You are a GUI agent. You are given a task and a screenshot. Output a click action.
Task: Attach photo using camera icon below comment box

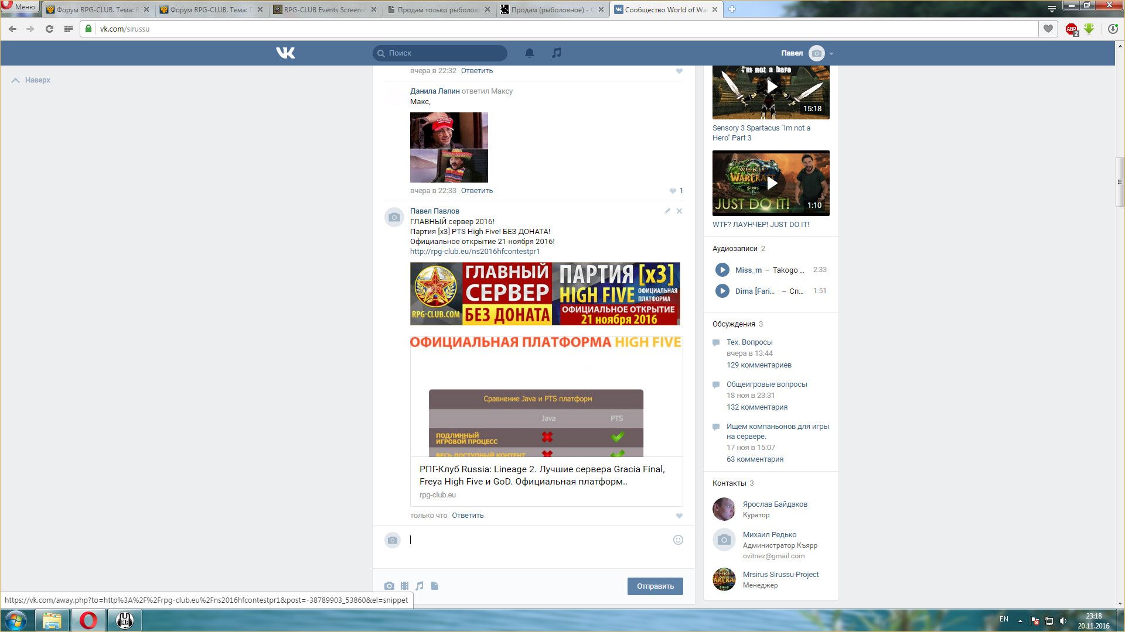[x=389, y=586]
